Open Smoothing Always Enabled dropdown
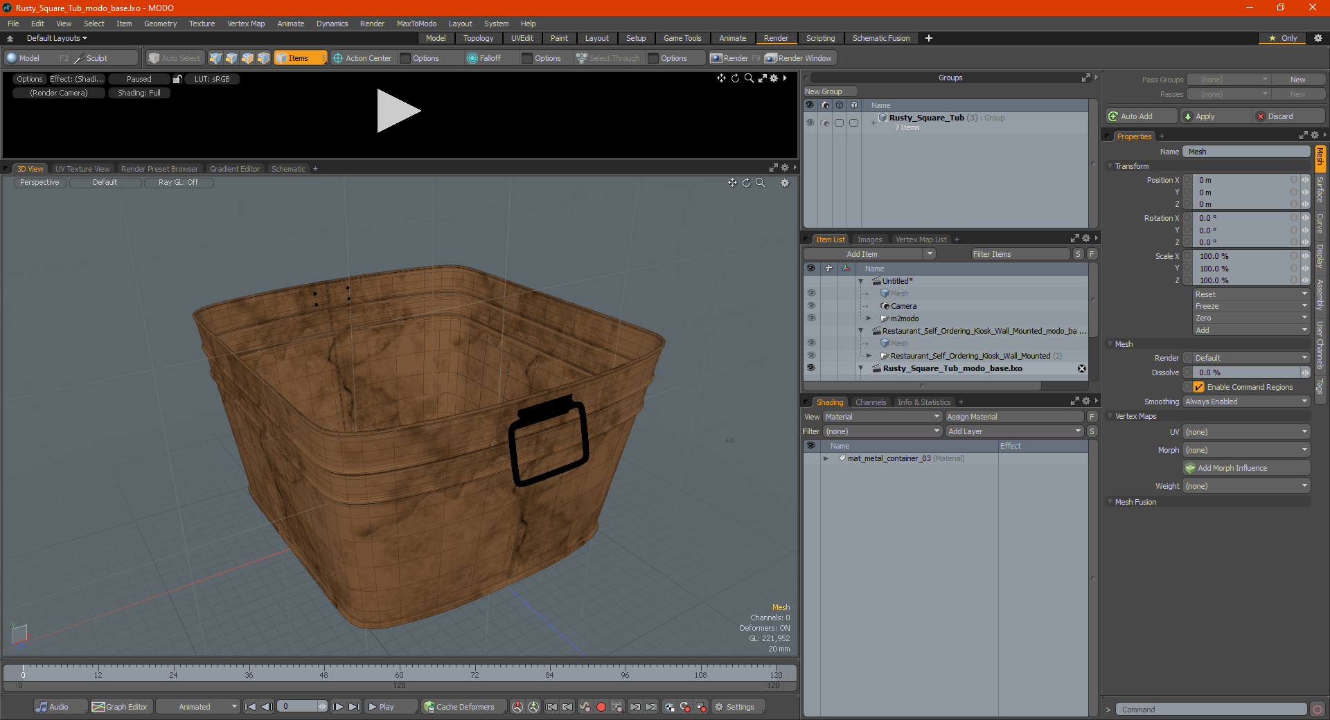 click(1245, 402)
